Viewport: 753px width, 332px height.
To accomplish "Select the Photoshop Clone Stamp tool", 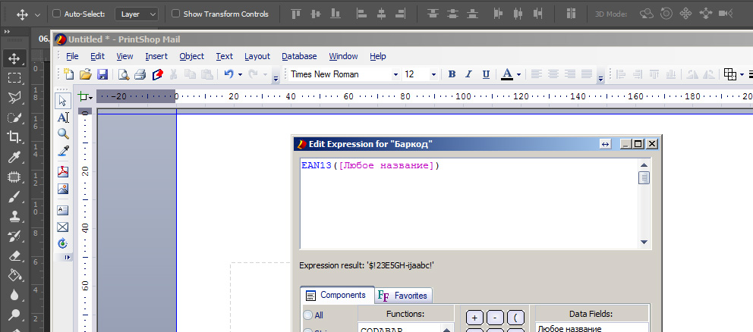I will click(x=14, y=216).
